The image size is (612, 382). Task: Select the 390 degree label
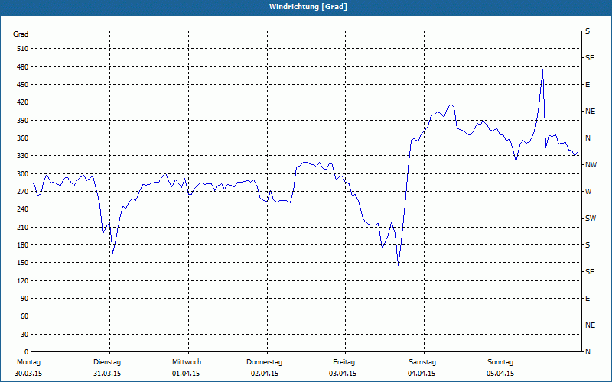point(23,120)
